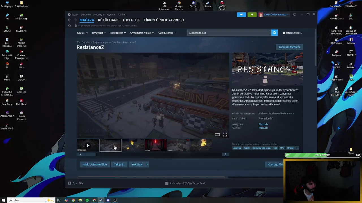The image size is (362, 203).
Task: Open OBS Studio desktop icon
Action: tap(337, 41)
